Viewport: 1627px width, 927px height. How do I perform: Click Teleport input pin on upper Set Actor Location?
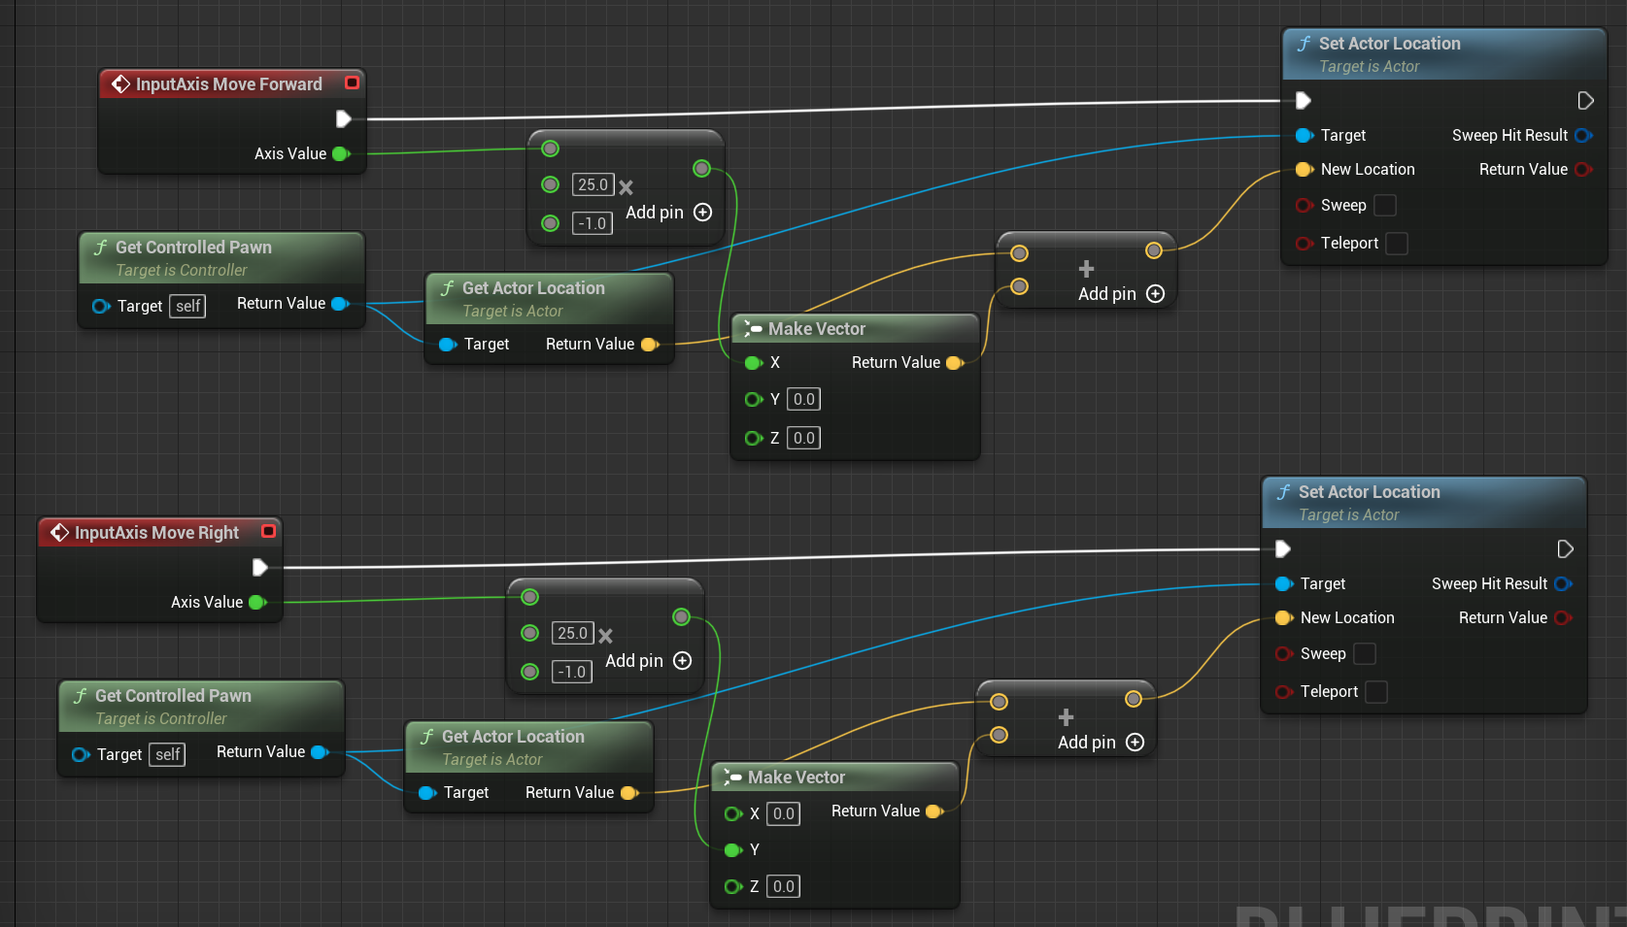[1305, 244]
